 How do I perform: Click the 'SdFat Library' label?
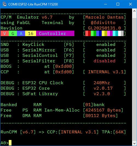pos(40,94)
